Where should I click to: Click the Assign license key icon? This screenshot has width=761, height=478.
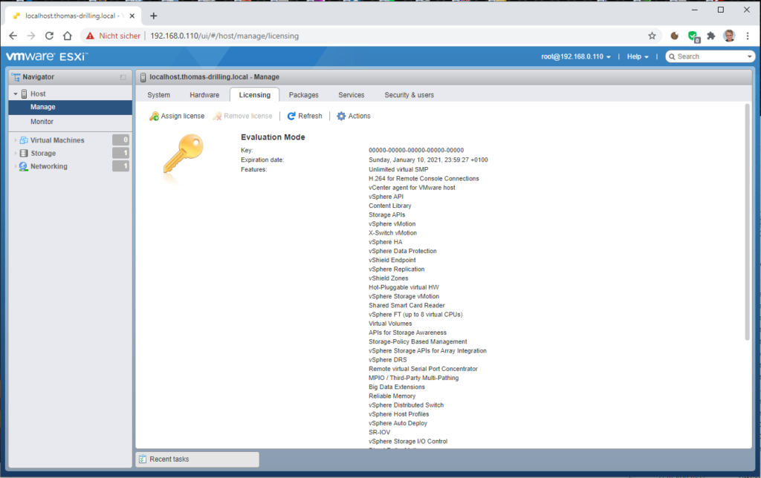154,117
